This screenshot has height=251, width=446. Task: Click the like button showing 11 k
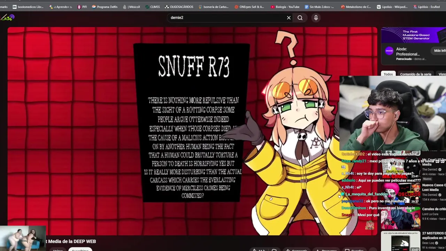259,250
